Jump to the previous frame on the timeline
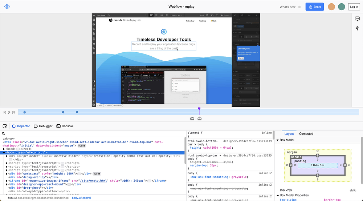This screenshot has height=201, width=363. 5,112
